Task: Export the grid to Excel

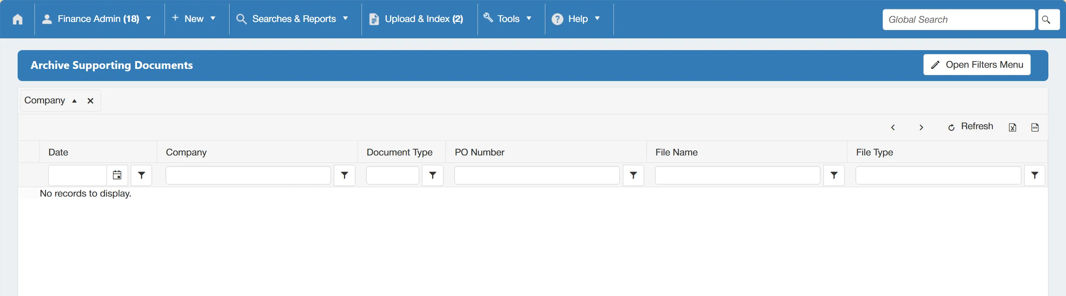Action: [x=1012, y=127]
